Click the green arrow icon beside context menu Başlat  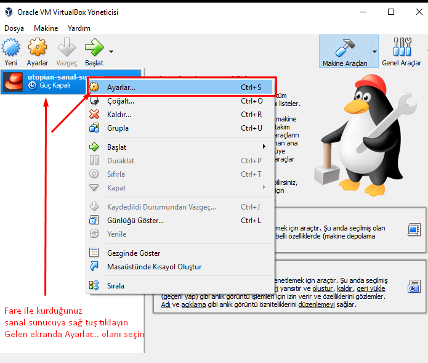(x=94, y=147)
